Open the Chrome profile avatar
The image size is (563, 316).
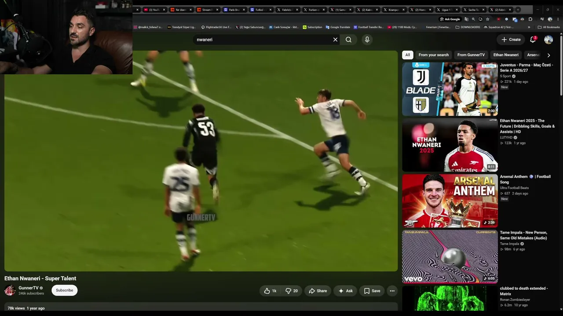[550, 19]
